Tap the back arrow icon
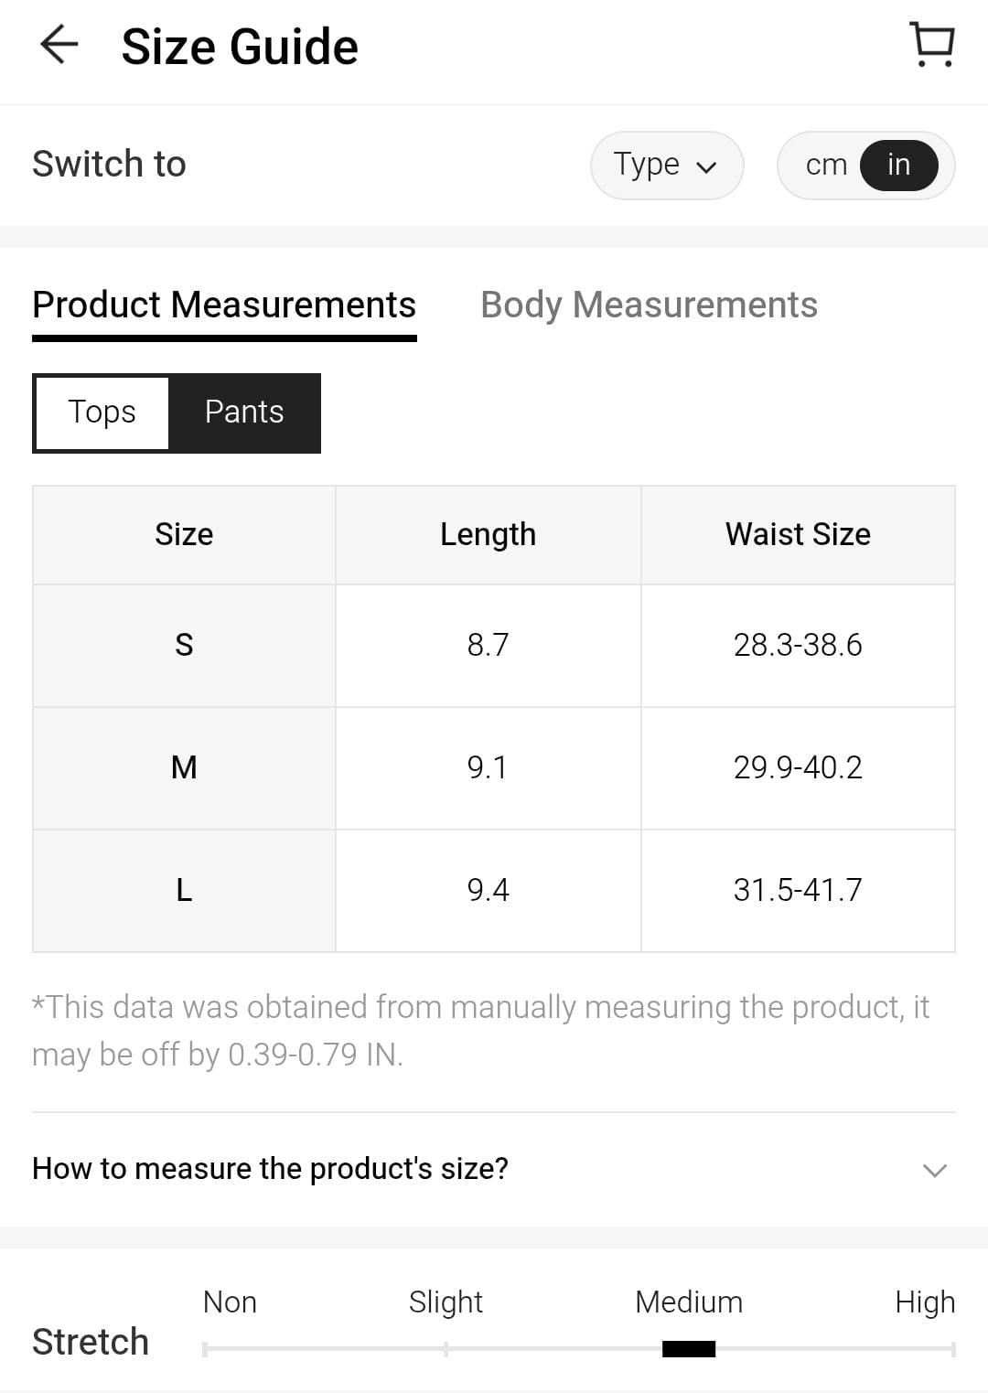Screen dimensions: 988x1393 (x=59, y=45)
